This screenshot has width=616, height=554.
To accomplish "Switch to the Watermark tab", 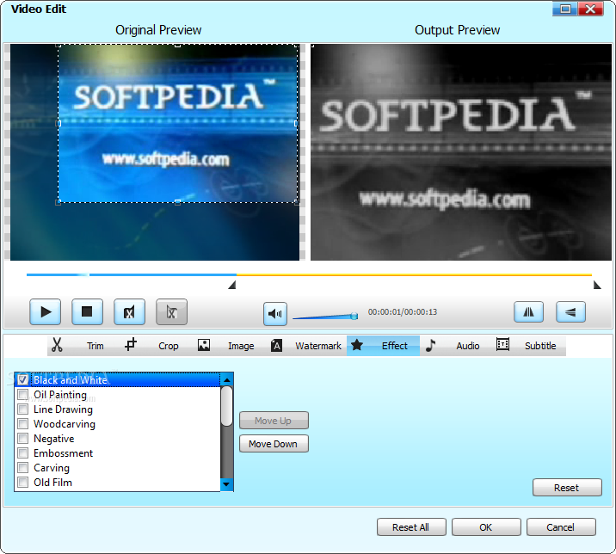I will pos(318,346).
